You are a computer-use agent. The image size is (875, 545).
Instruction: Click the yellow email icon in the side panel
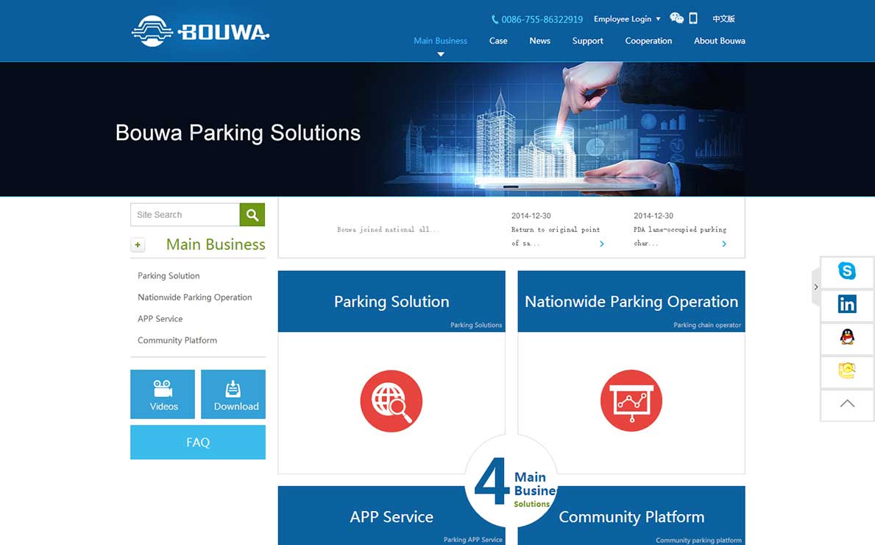coord(846,370)
